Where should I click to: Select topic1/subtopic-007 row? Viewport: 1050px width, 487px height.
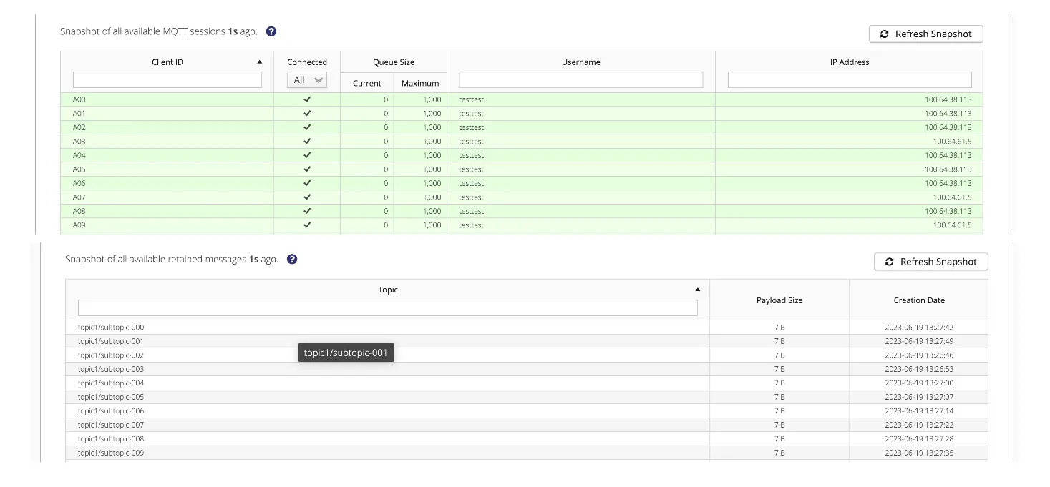point(527,425)
